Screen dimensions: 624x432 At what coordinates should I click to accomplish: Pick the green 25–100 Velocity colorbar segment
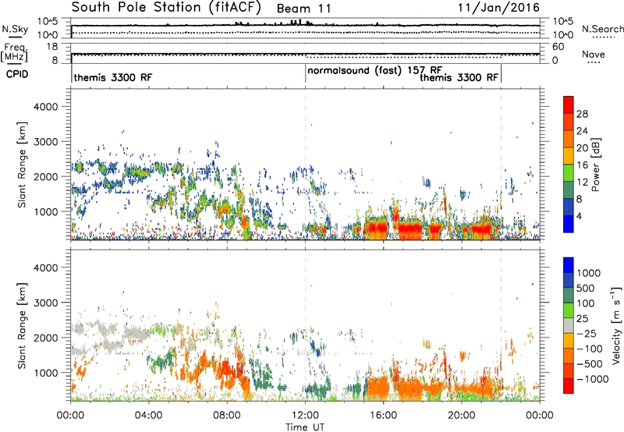569,310
